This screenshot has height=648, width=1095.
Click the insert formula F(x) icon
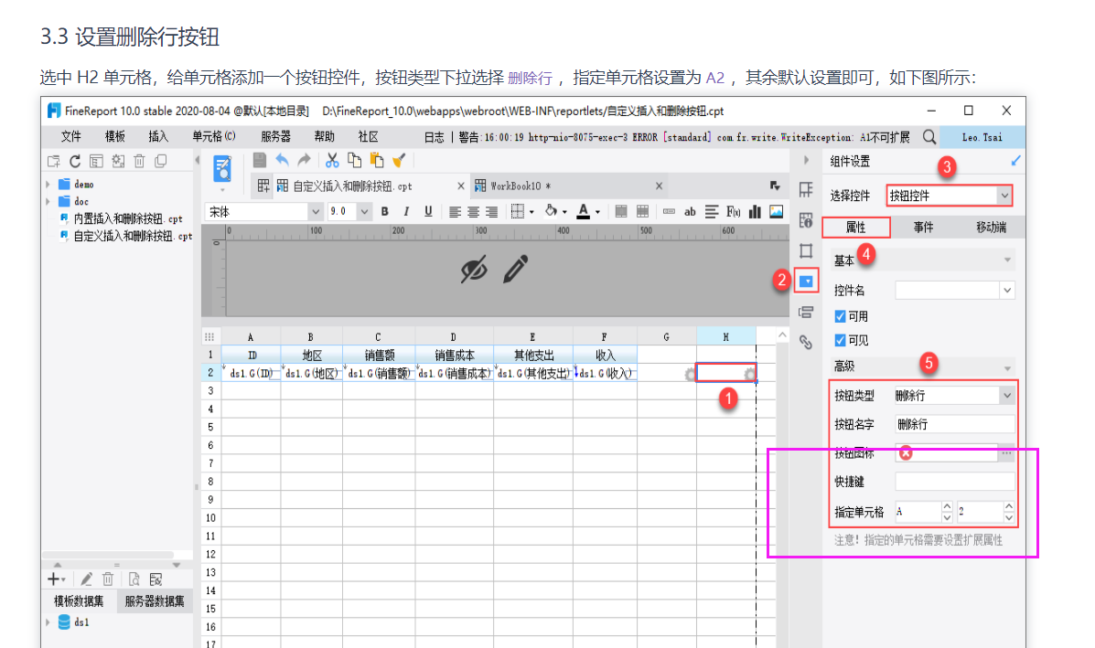coord(733,212)
